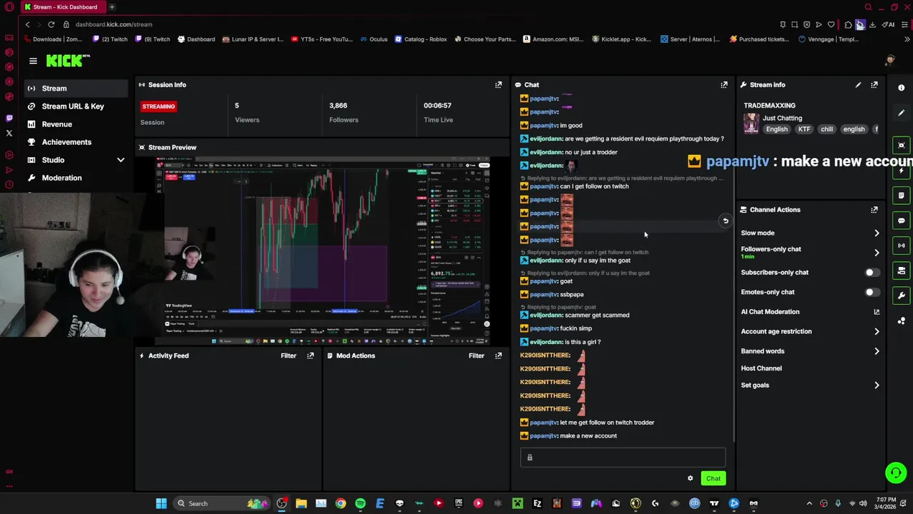Pop out the Mod Actions panel

coord(499,356)
